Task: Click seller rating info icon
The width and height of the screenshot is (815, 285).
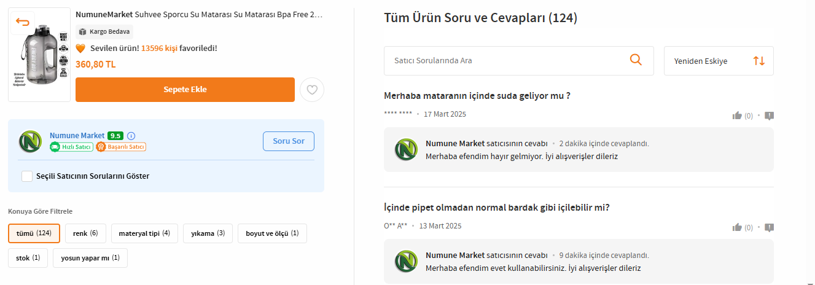Action: tap(131, 136)
